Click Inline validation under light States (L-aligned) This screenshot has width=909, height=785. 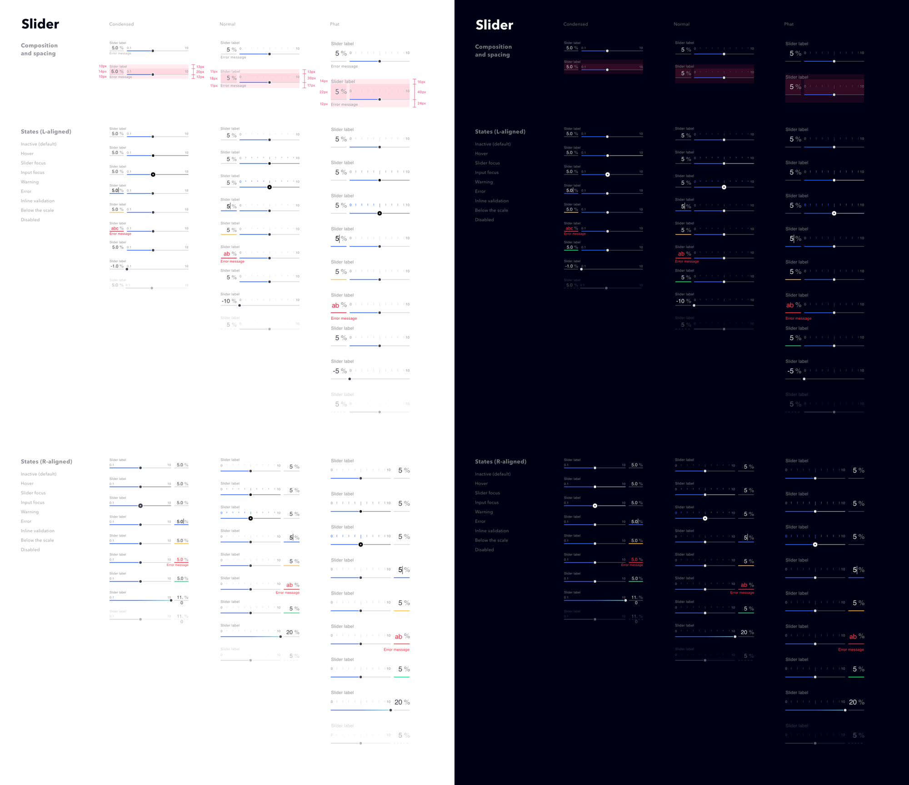point(37,201)
